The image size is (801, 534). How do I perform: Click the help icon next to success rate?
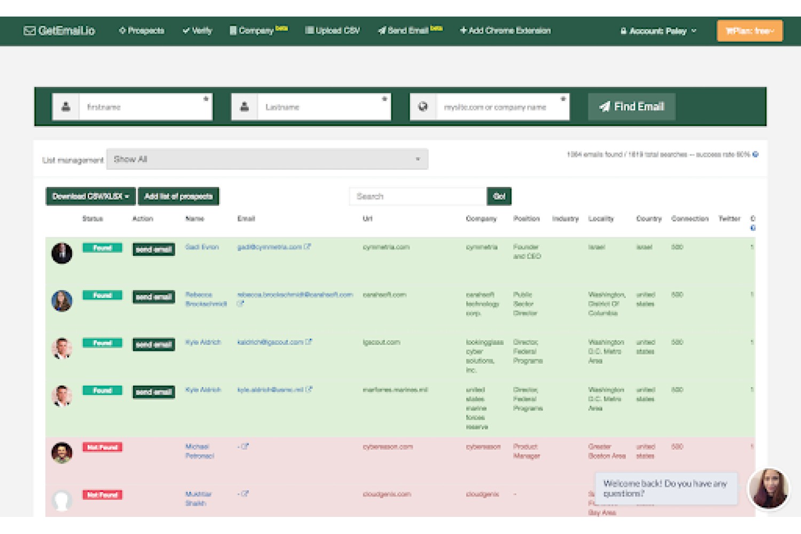tap(755, 155)
